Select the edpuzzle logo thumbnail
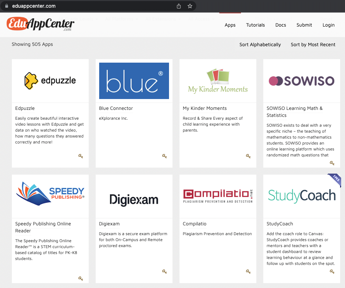 point(50,81)
